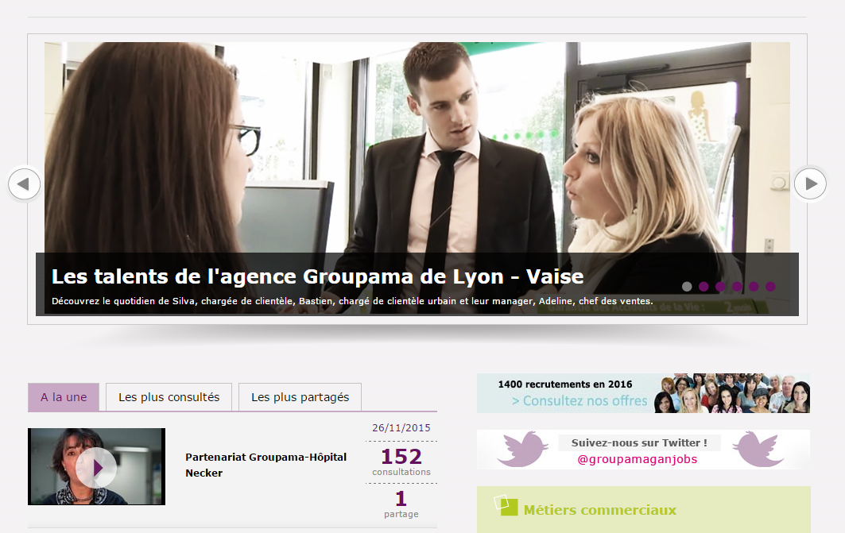Select the second carousel pagination dot
Image resolution: width=845 pixels, height=533 pixels.
pos(704,287)
